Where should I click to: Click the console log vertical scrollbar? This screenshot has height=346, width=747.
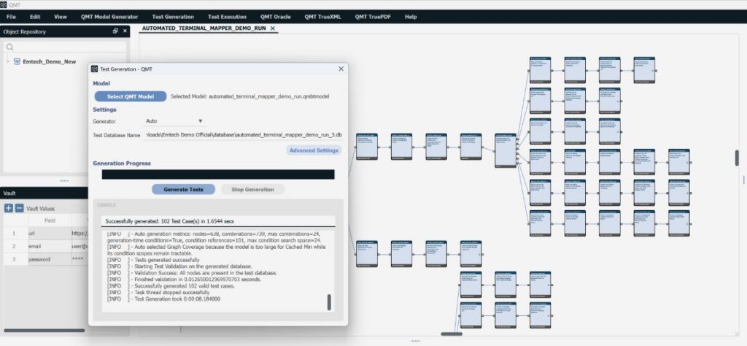(329, 302)
